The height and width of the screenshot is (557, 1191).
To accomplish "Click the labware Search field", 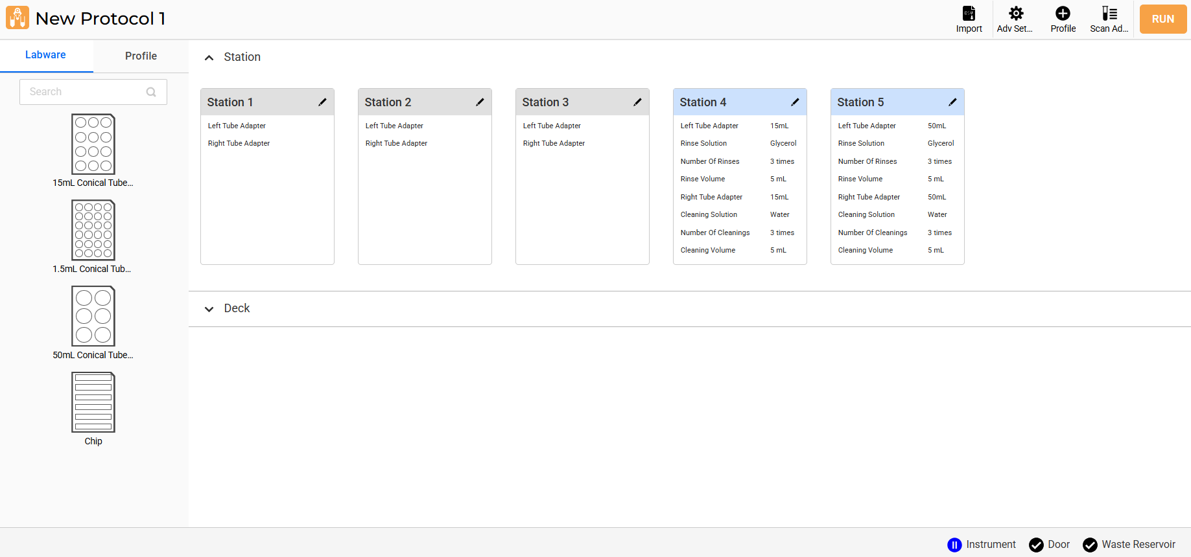I will [84, 92].
